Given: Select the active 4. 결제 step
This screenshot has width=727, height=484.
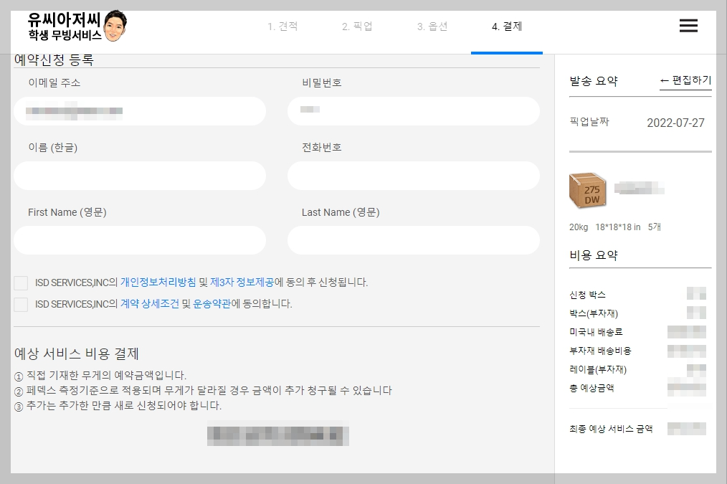Looking at the screenshot, I should 506,26.
